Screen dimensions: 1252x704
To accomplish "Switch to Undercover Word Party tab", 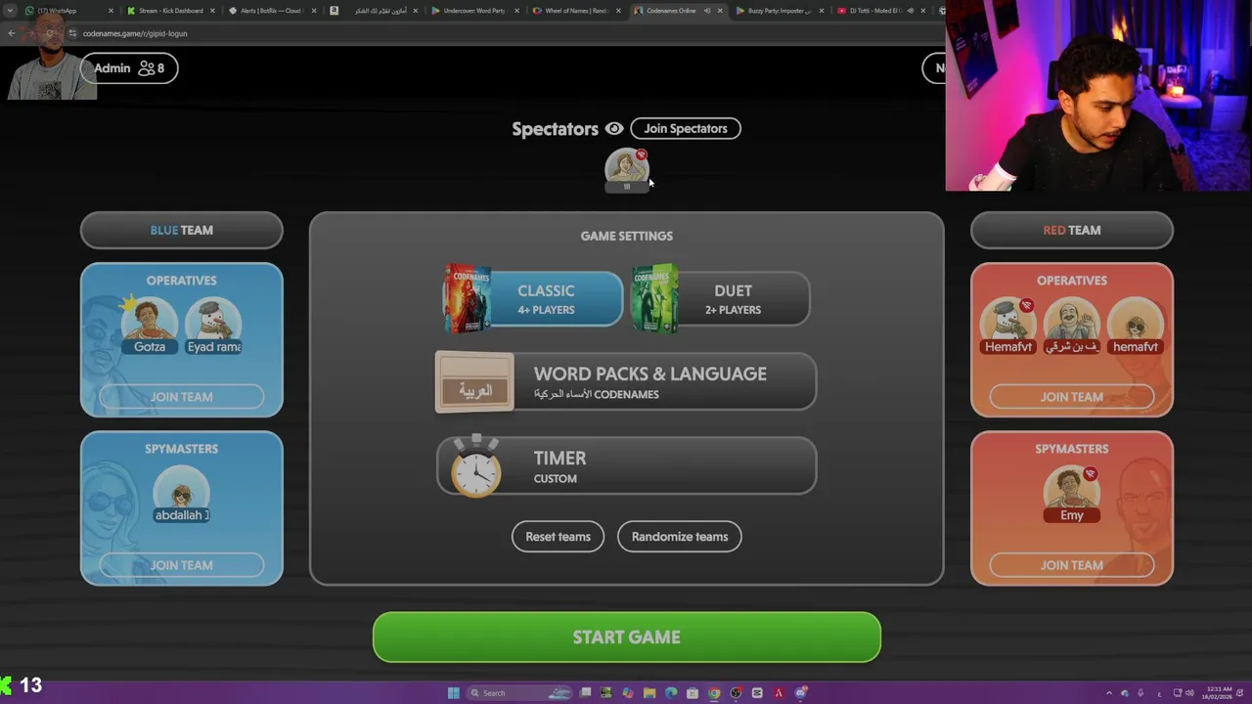I will pos(473,11).
